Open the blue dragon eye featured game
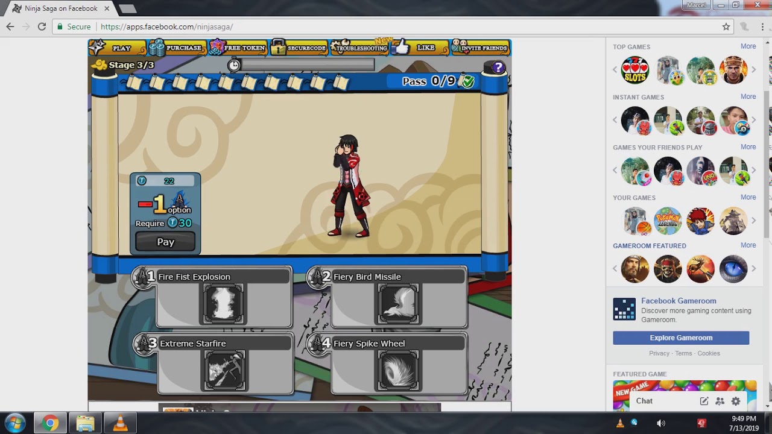This screenshot has width=772, height=434. [733, 269]
